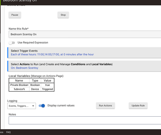The width and height of the screenshot is (161, 135).
Task: Click the 'Triggered' value cell
Action: click(48, 89)
